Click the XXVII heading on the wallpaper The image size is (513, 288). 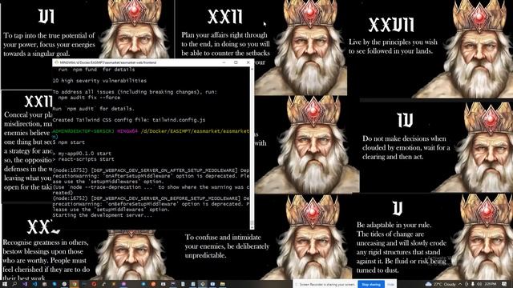point(391,25)
